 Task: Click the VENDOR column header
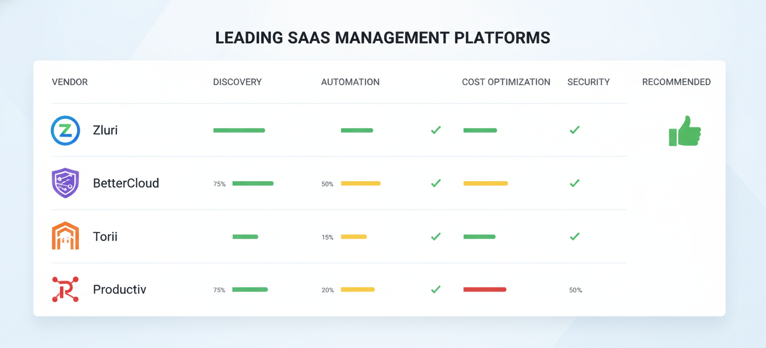[x=70, y=82]
